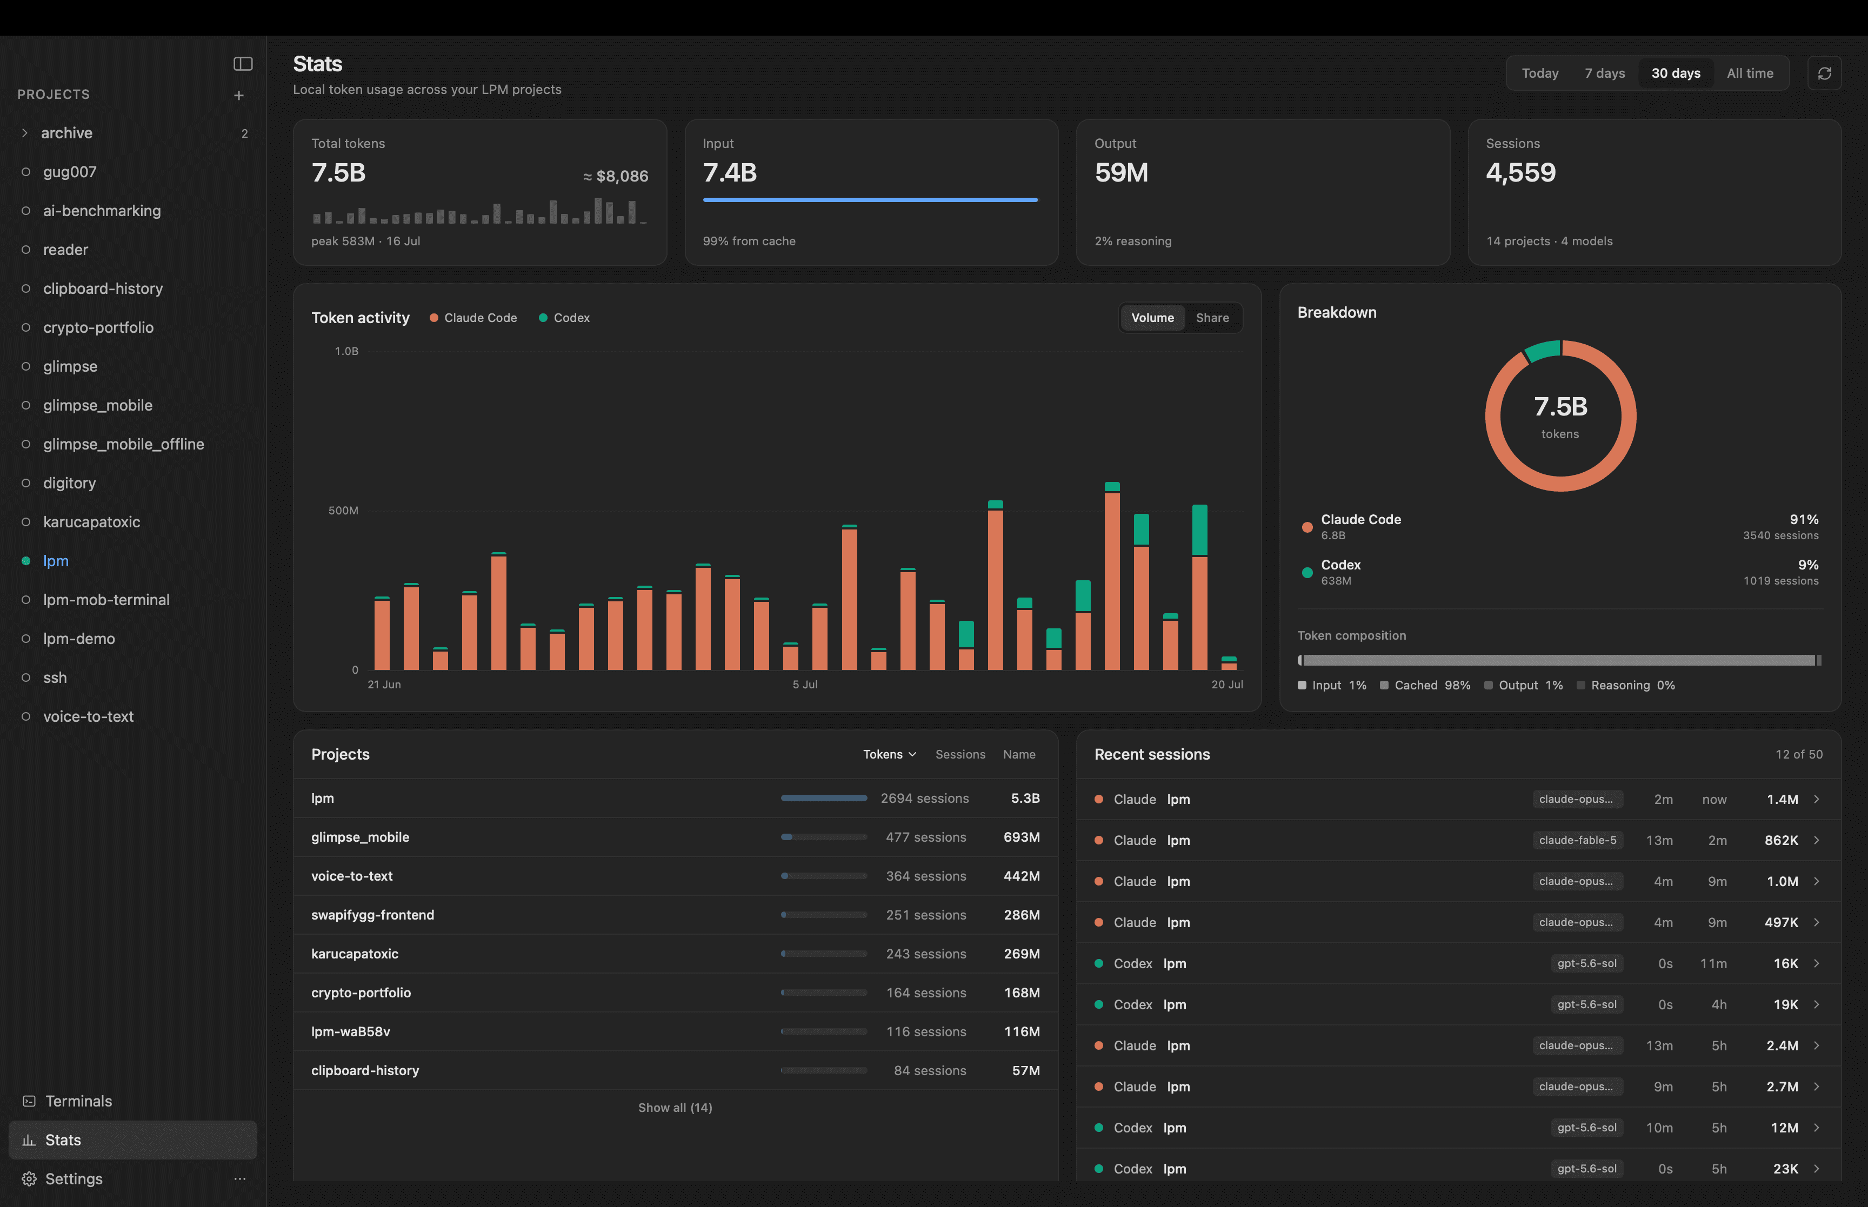Toggle the sidebar panel icon
The image size is (1868, 1207).
pyautogui.click(x=243, y=64)
